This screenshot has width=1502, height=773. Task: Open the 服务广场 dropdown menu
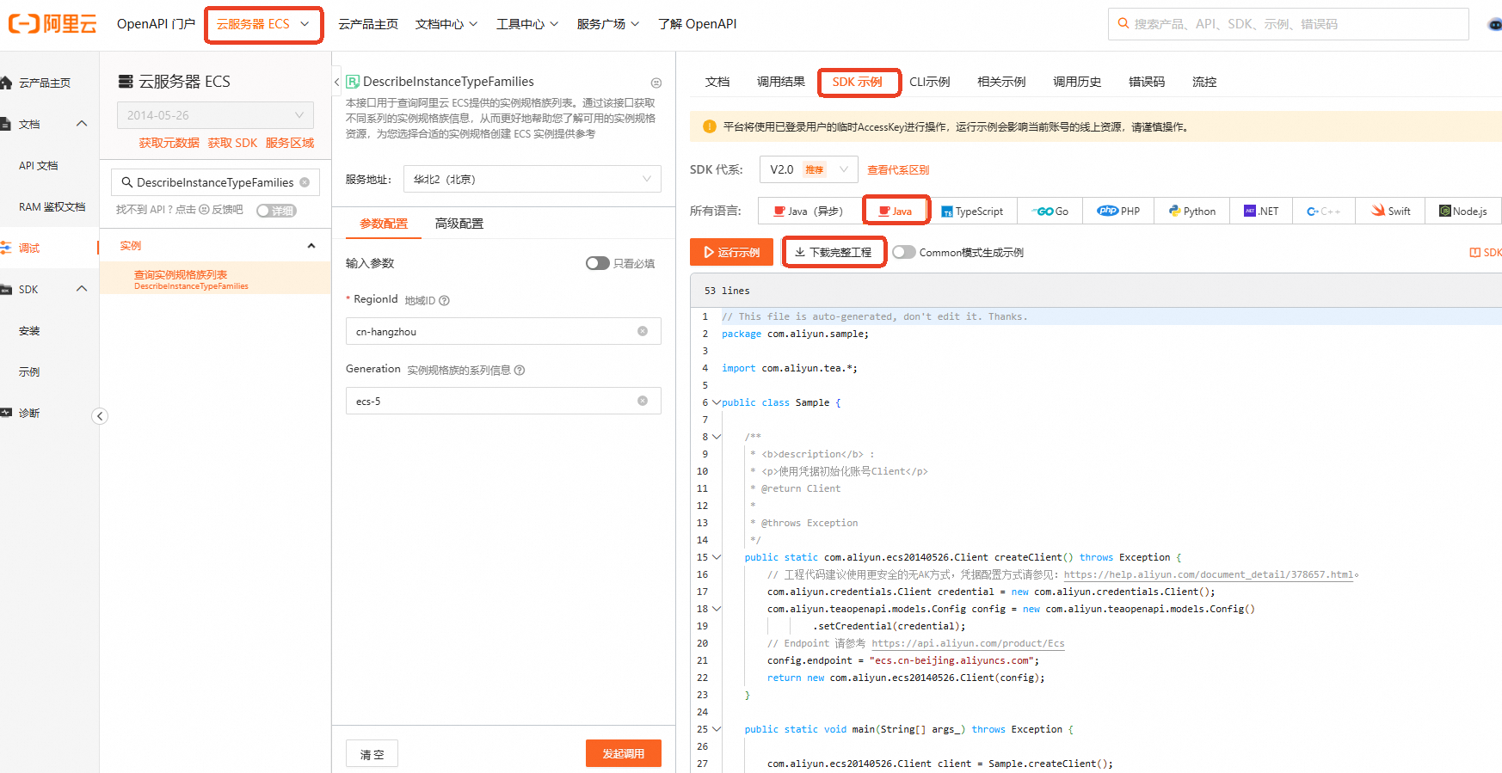pos(608,24)
